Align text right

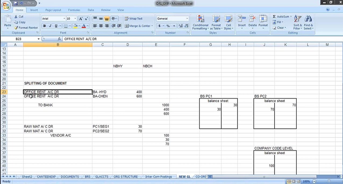(x=107, y=26)
